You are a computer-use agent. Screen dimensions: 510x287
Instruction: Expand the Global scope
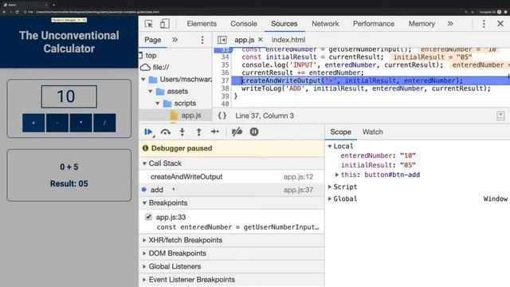330,199
